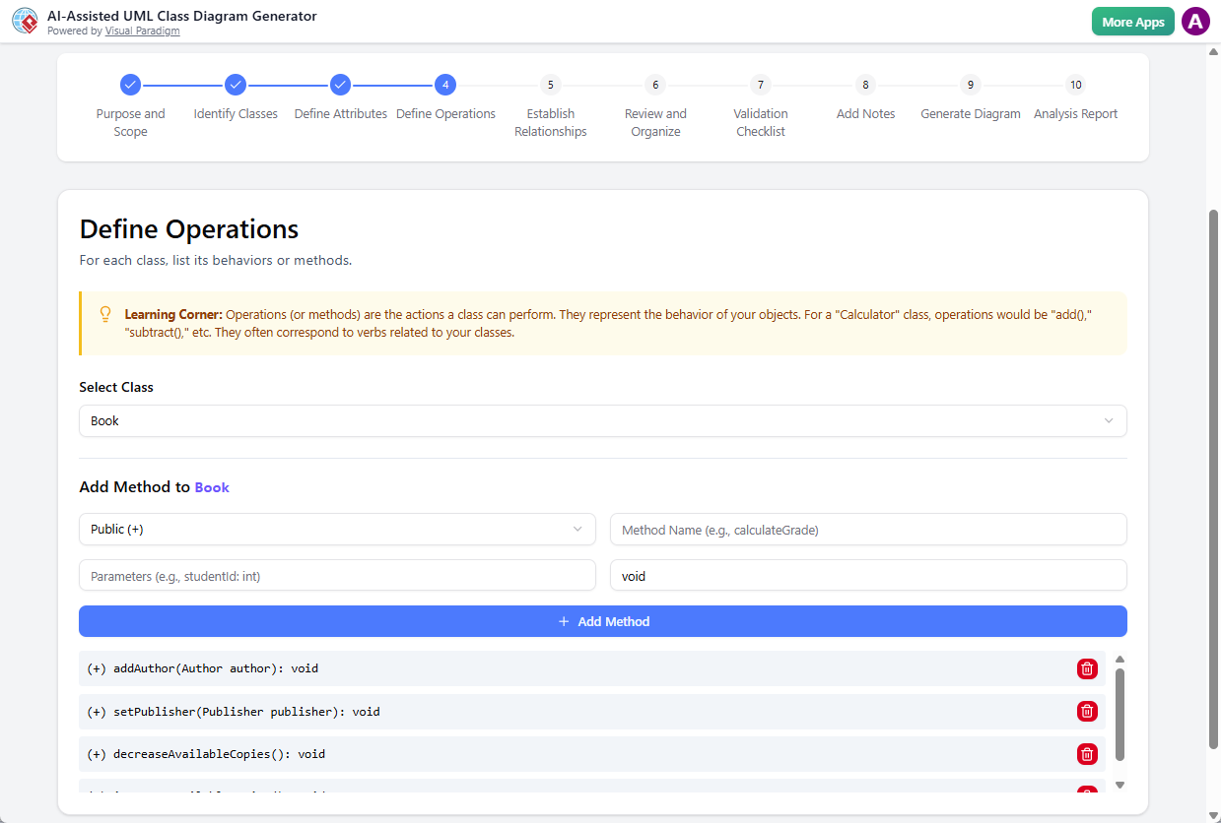Select the addAuthor(Author author) method row

(592, 668)
